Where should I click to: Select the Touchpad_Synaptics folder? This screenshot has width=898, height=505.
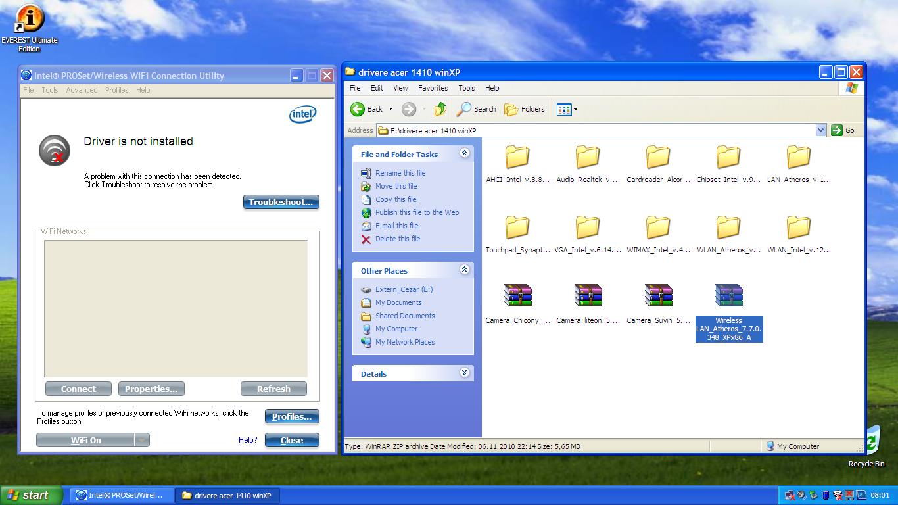518,234
